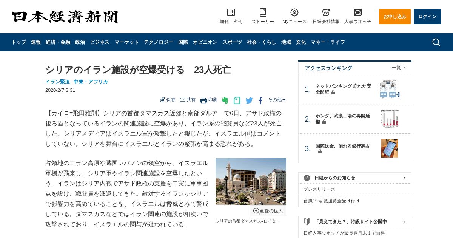Click the beginner mark icon beside 見えてきた
Image resolution: width=453 pixels, height=238 pixels.
point(307,222)
